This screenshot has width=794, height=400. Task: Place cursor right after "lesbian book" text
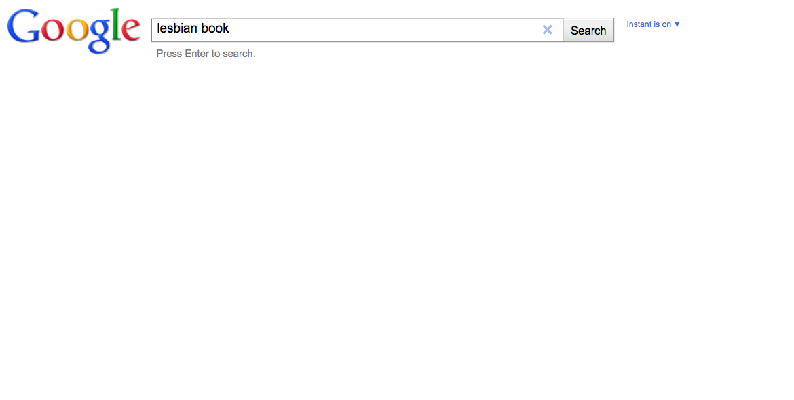(x=231, y=28)
